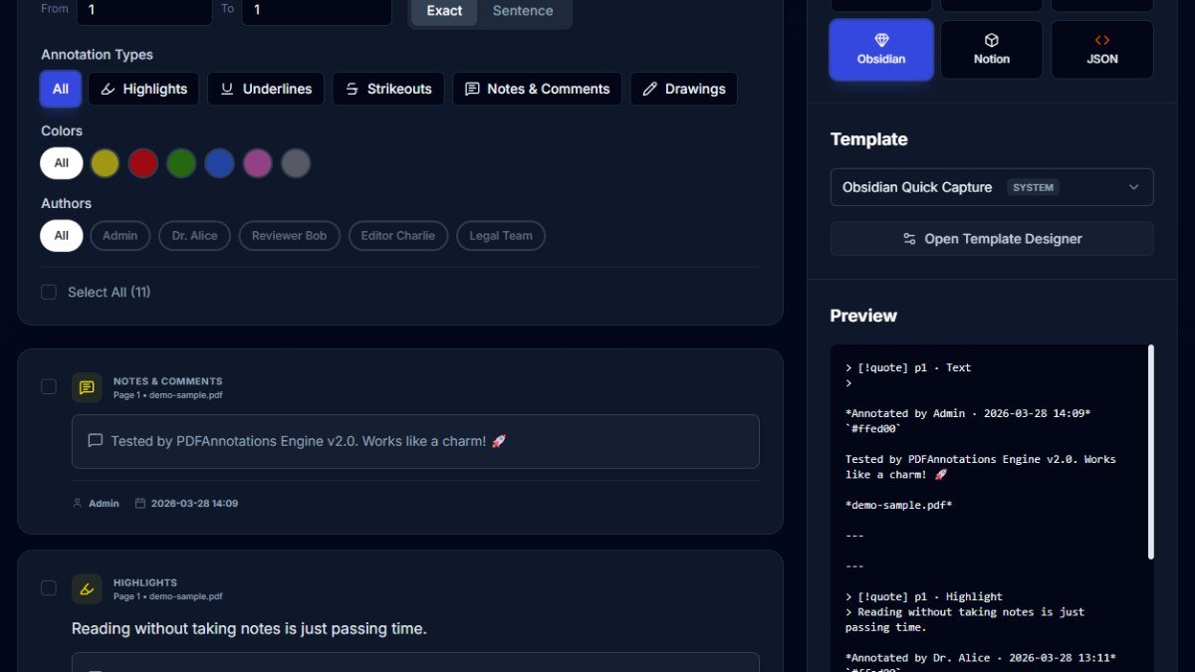Pick the blue color filter swatch

click(x=219, y=163)
